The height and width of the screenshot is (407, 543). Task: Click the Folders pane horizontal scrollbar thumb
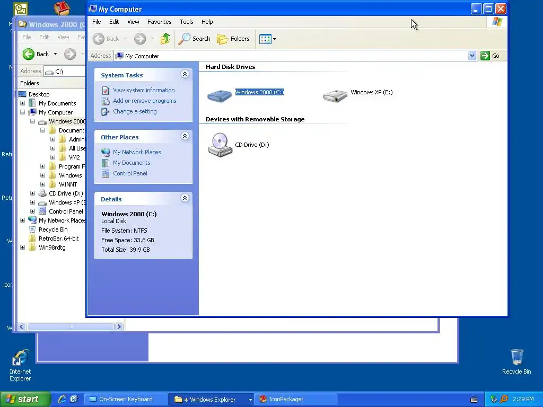(71, 326)
